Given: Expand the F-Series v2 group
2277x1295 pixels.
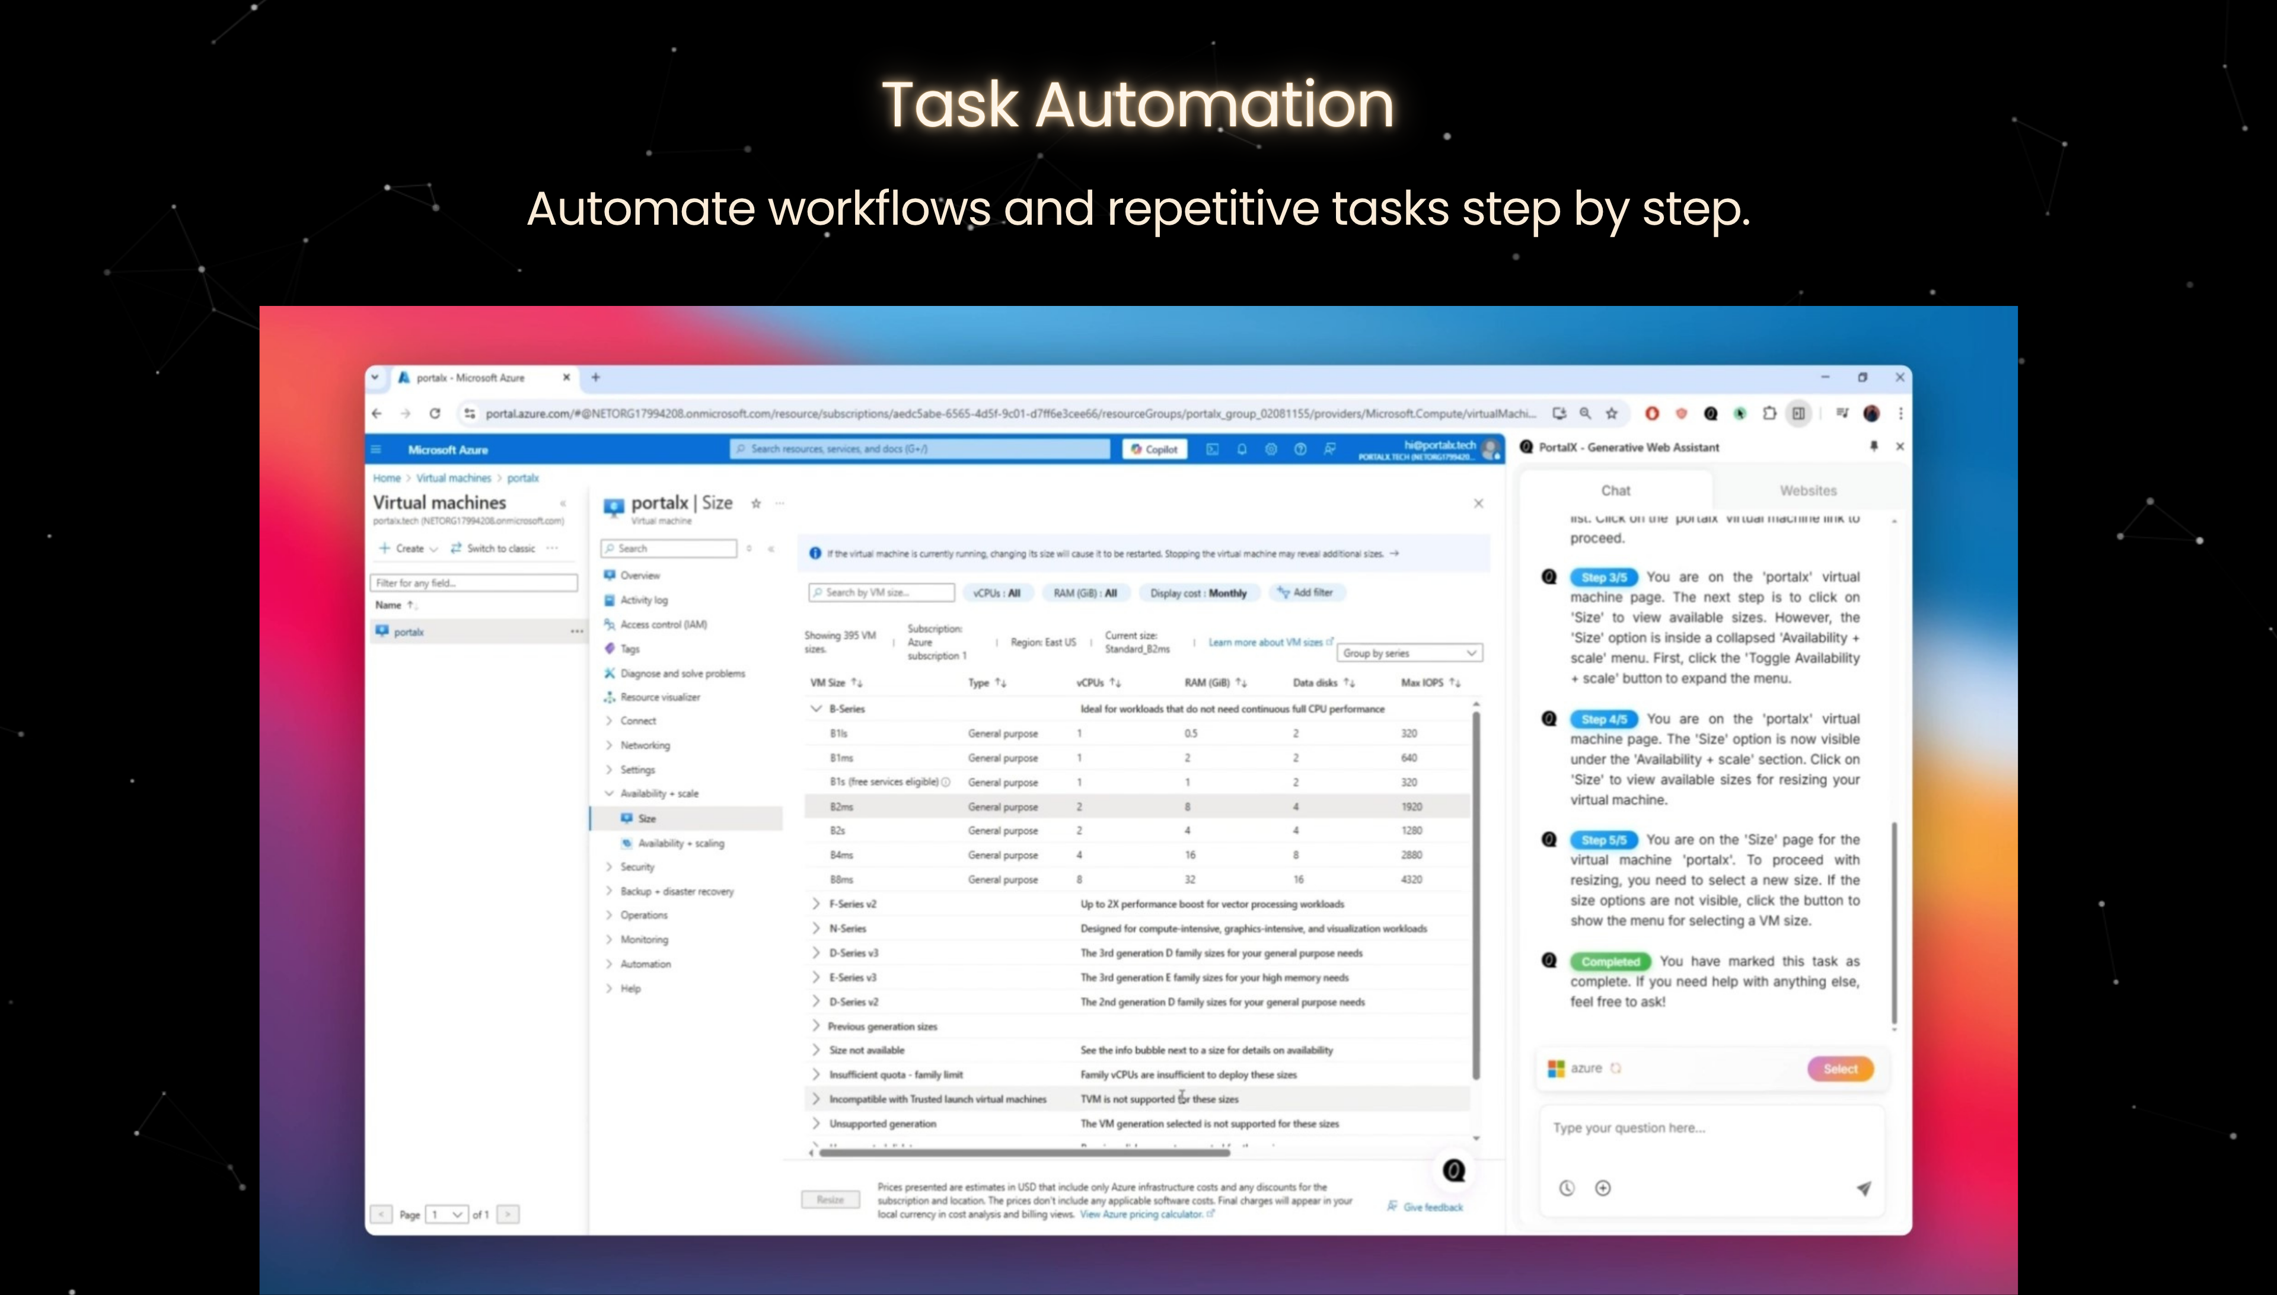Looking at the screenshot, I should pos(816,904).
